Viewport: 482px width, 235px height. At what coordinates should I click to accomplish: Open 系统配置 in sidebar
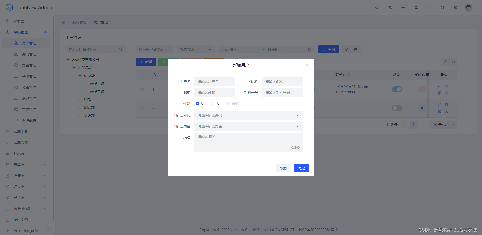(x=26, y=120)
